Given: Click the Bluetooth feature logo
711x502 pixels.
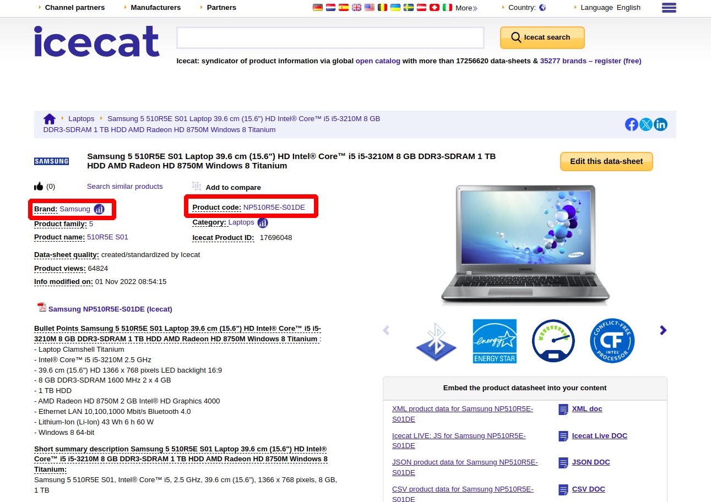Looking at the screenshot, I should tap(437, 341).
